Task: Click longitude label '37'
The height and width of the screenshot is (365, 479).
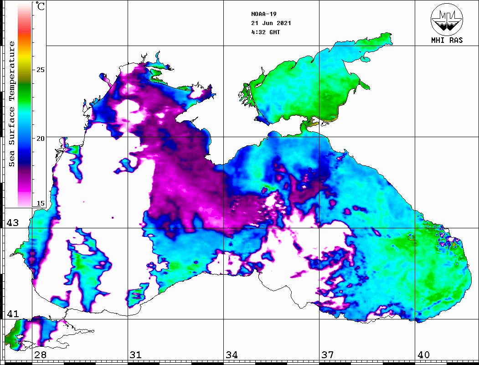Action: (328, 355)
